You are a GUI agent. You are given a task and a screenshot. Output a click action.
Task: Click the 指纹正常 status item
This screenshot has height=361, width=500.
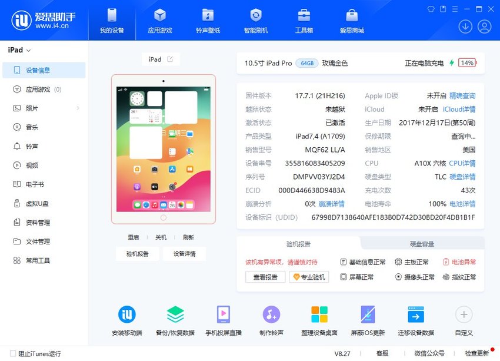pos(459,277)
